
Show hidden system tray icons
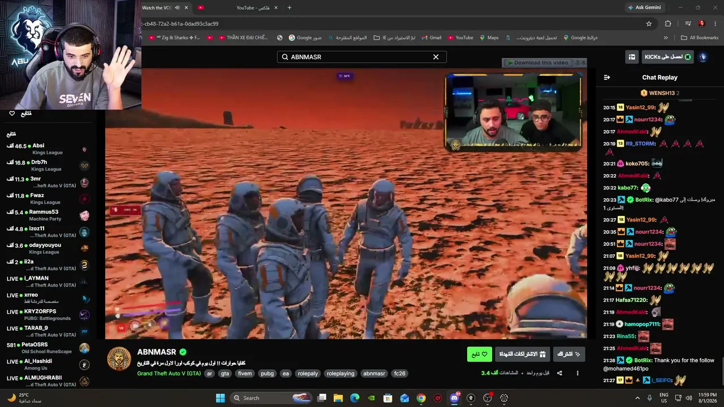click(637, 398)
